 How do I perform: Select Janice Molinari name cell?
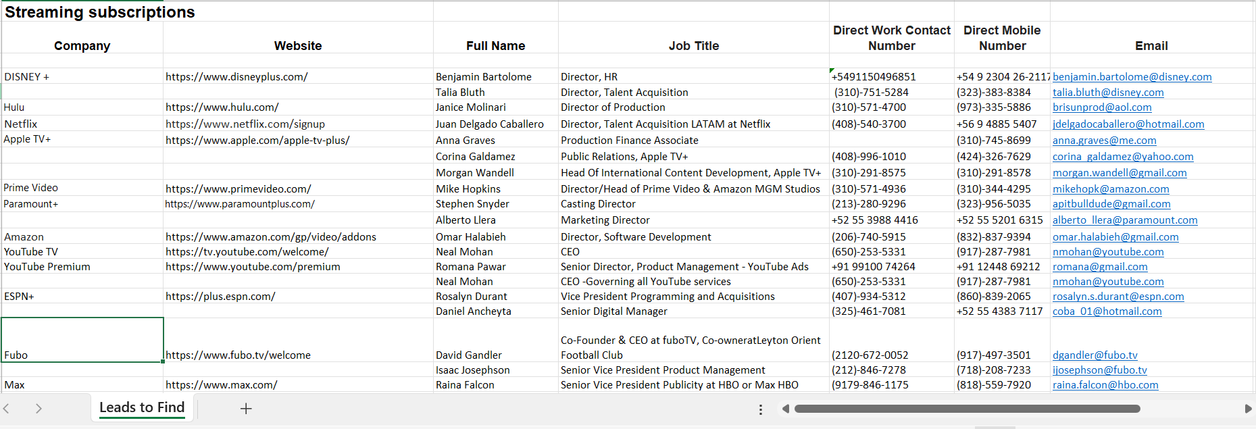(495, 107)
